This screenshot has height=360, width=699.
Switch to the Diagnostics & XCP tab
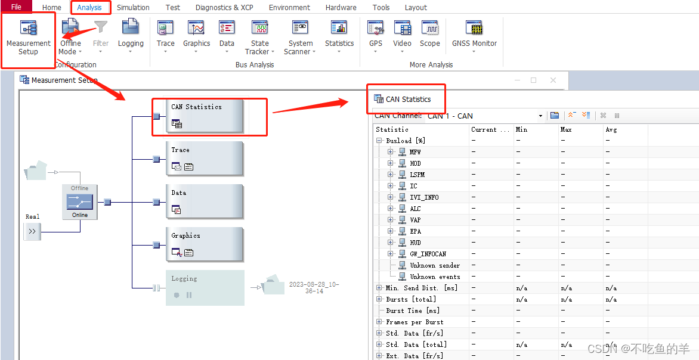point(224,7)
